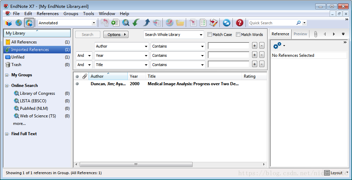This screenshot has width=352, height=180.
Task: Collapse the Find Full Text group
Action: [7, 134]
